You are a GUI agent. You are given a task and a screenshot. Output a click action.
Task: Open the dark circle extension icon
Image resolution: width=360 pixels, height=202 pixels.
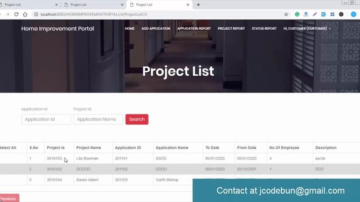[341, 14]
